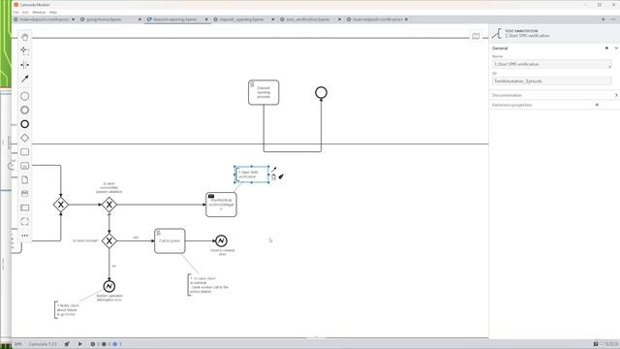620x349 pixels.
Task: Open the errors and warnings counter
Action: [x=106, y=344]
